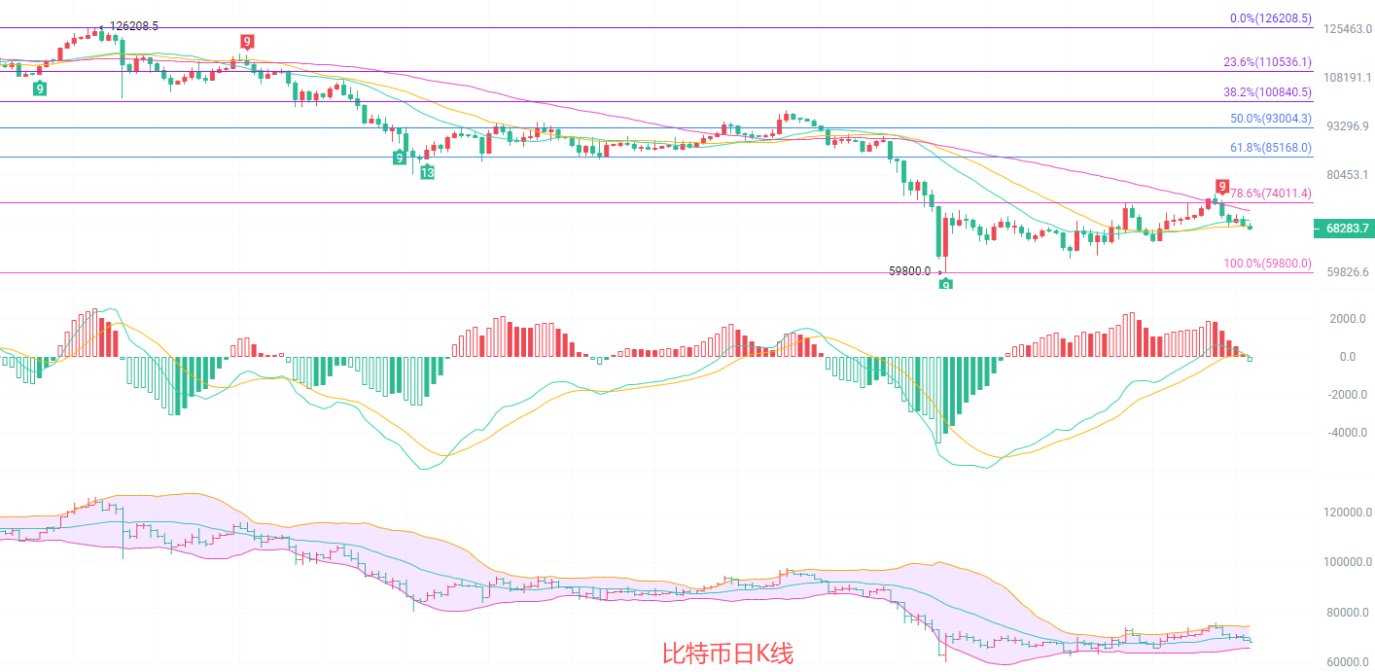Click the red 9 marker above the 23.6% line
Viewport: 1375px width, 672px height.
tap(247, 41)
